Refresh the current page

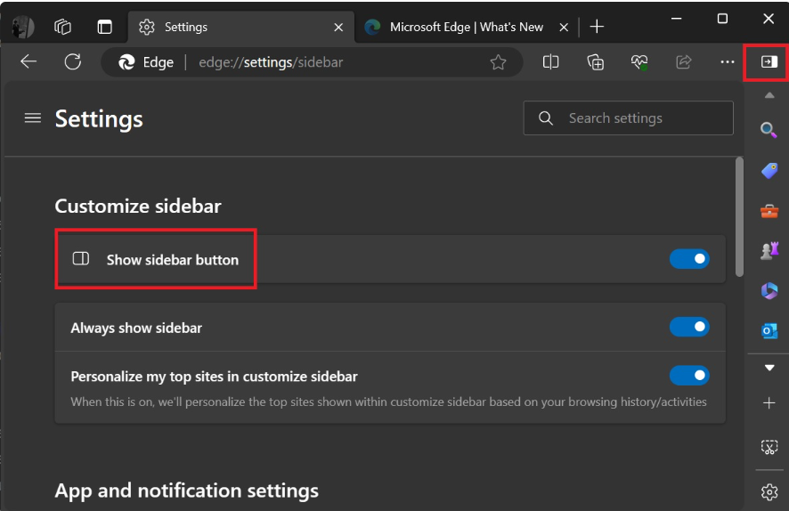click(x=73, y=61)
